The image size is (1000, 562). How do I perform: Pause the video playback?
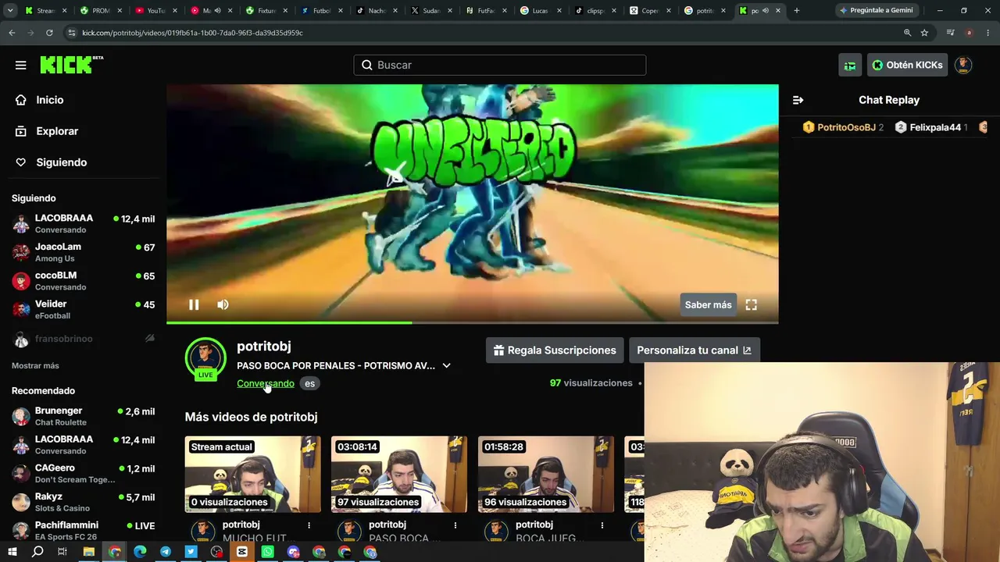[x=194, y=304]
